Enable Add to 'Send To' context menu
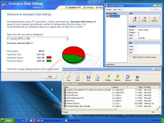Viewport: 164px width, 123px height. click(130, 57)
